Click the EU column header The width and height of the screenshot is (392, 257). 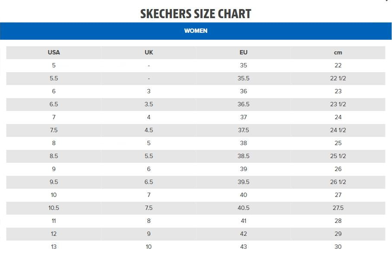(243, 52)
